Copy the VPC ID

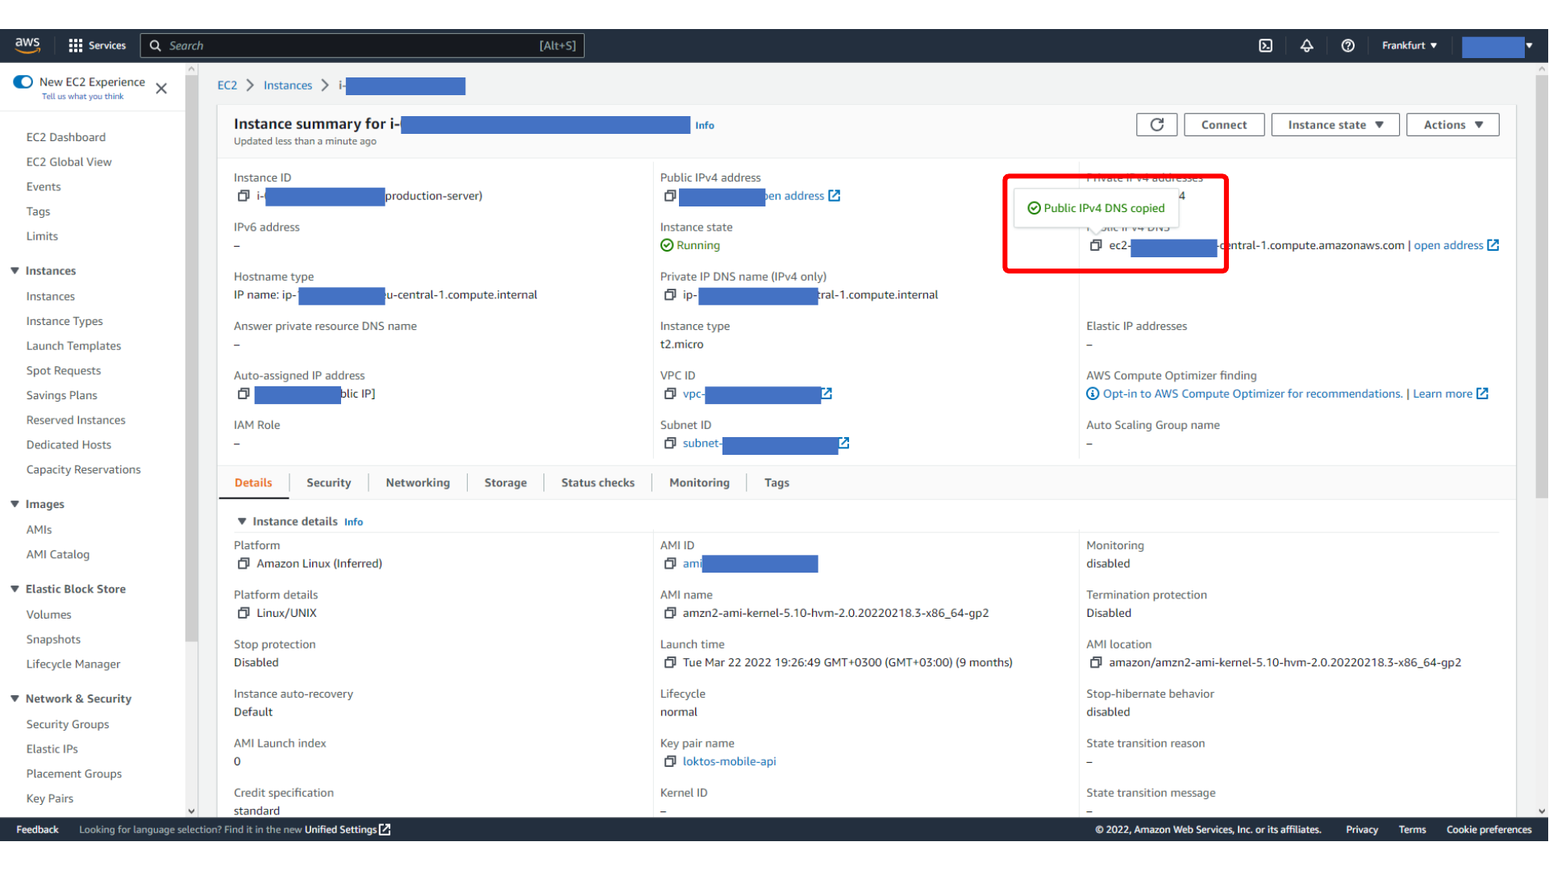(x=669, y=394)
